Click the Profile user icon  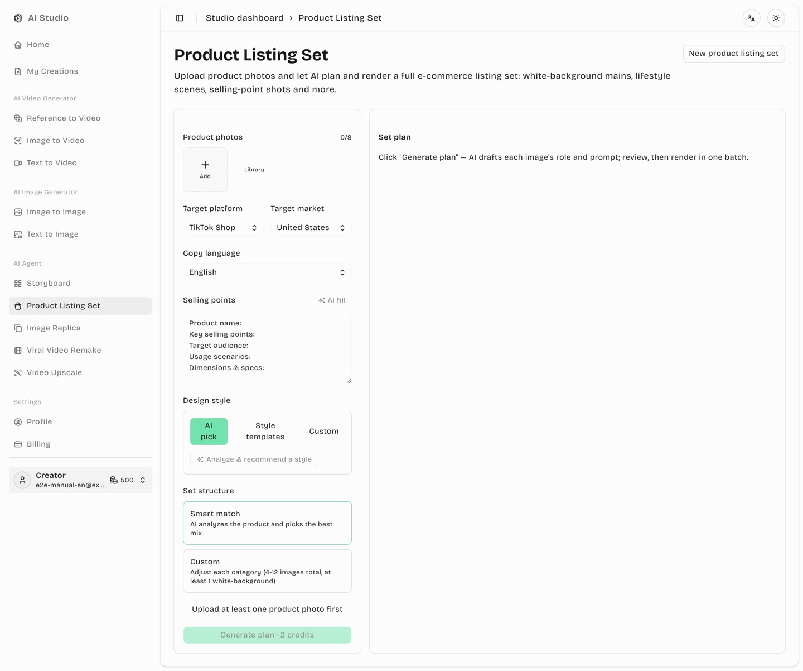tap(18, 422)
